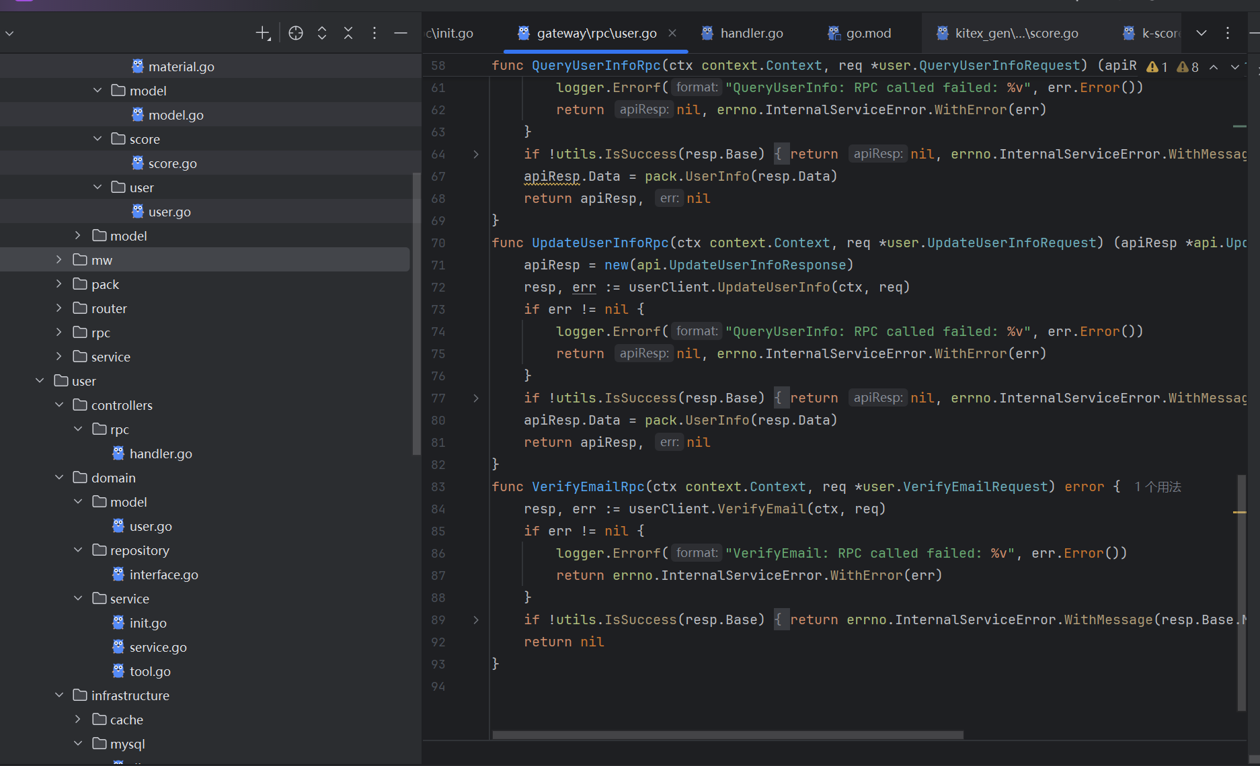The width and height of the screenshot is (1260, 766).
Task: Show hidden tabs list dropdown
Action: (x=1202, y=33)
